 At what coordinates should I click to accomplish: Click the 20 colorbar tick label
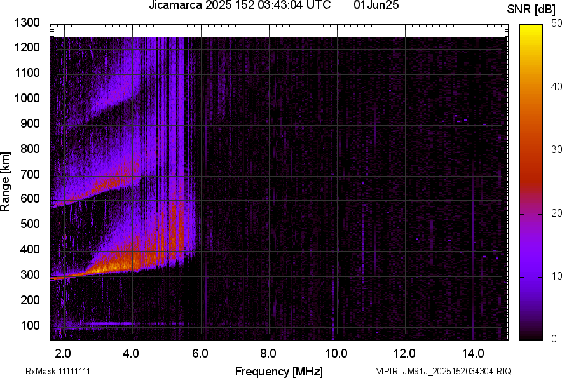[x=557, y=213]
